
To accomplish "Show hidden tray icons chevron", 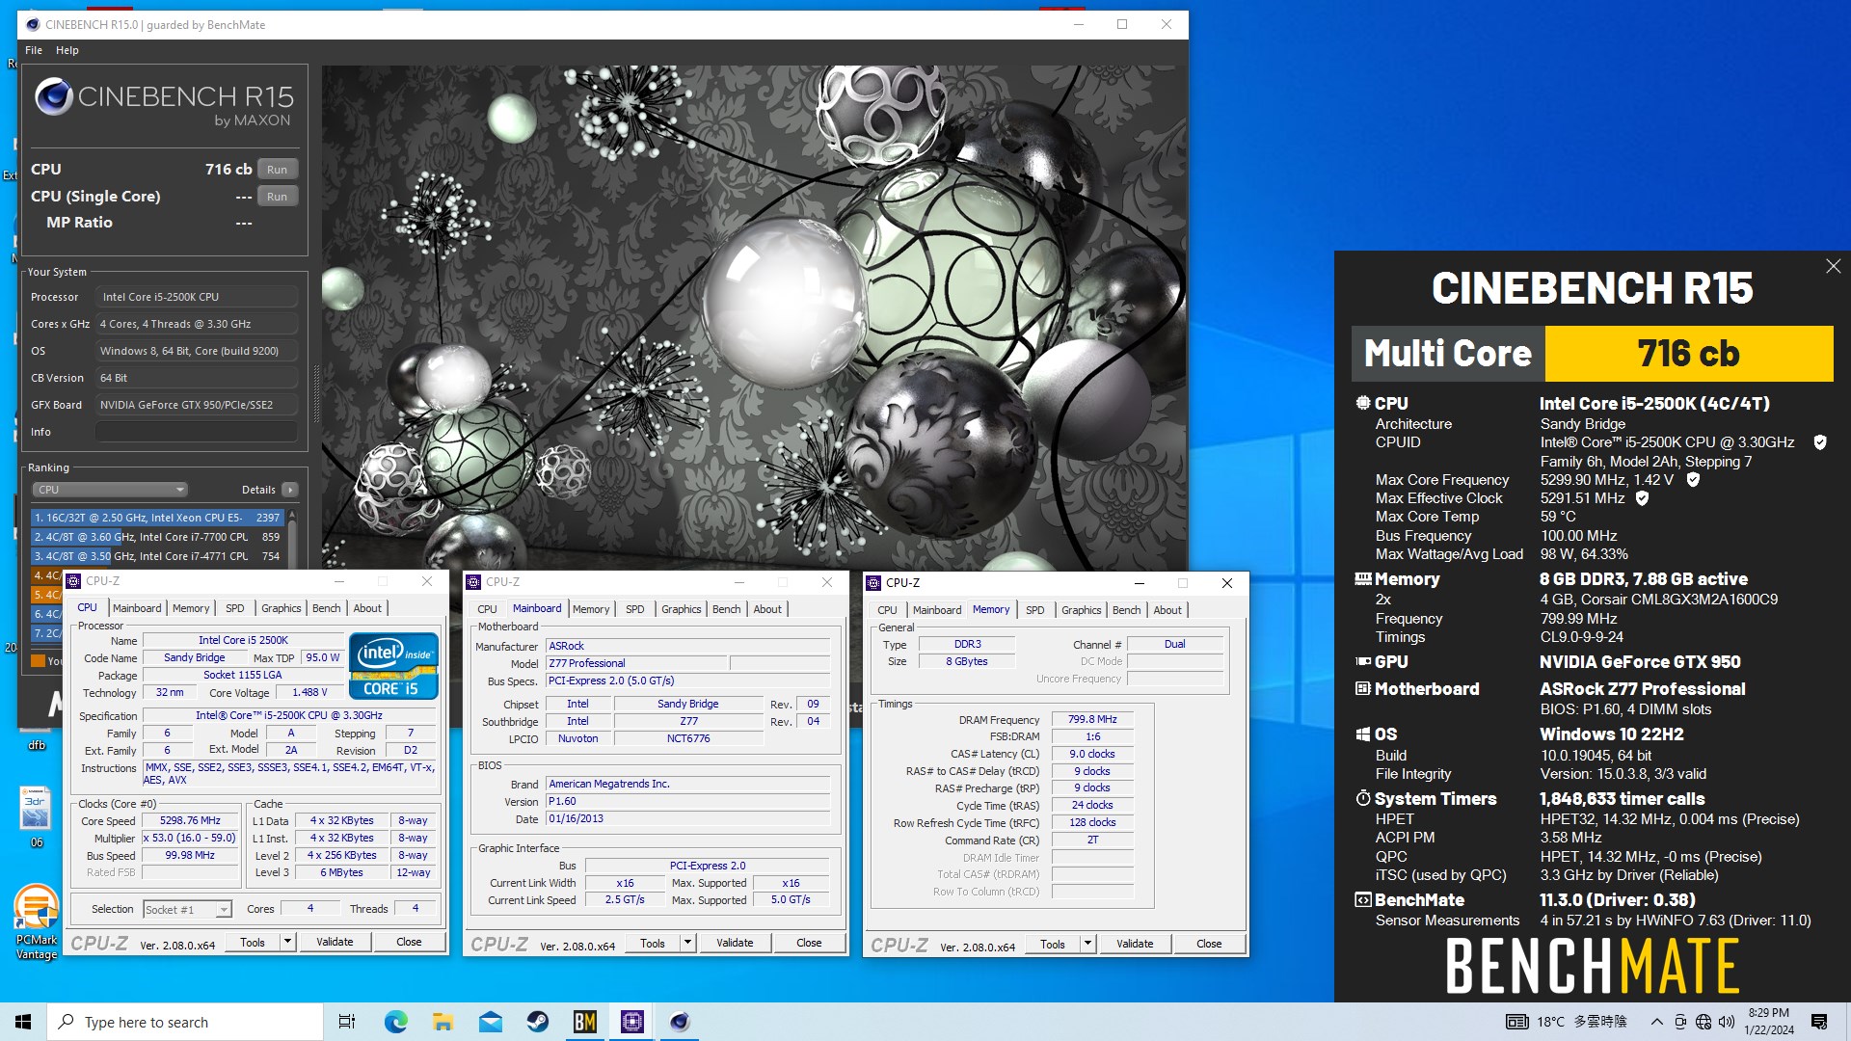I will [1656, 1022].
